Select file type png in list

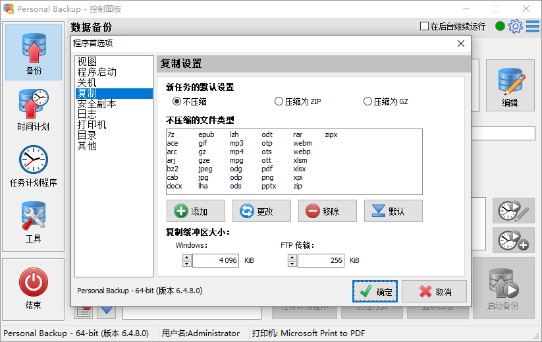pyautogui.click(x=267, y=177)
